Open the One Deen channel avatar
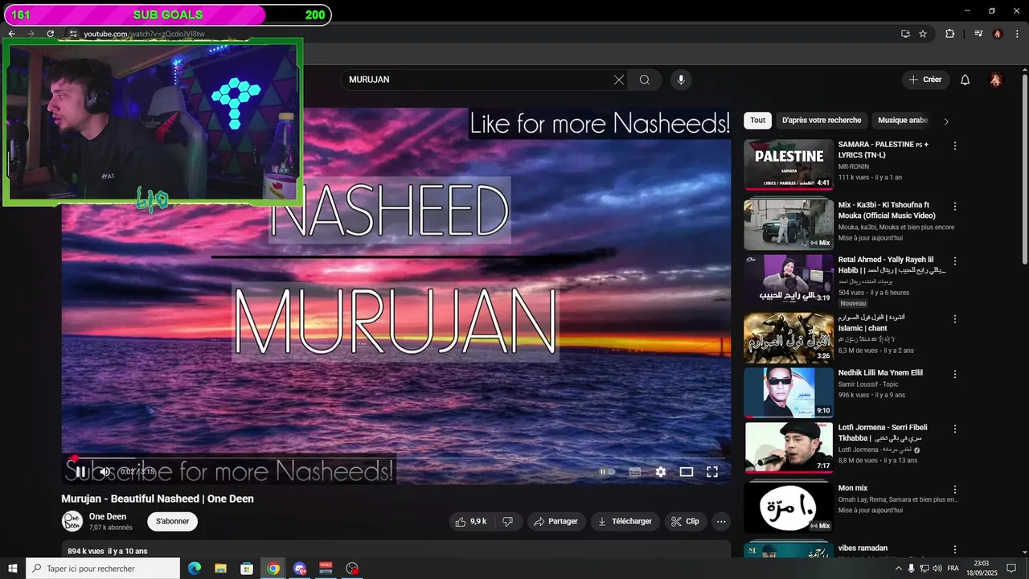 [72, 521]
